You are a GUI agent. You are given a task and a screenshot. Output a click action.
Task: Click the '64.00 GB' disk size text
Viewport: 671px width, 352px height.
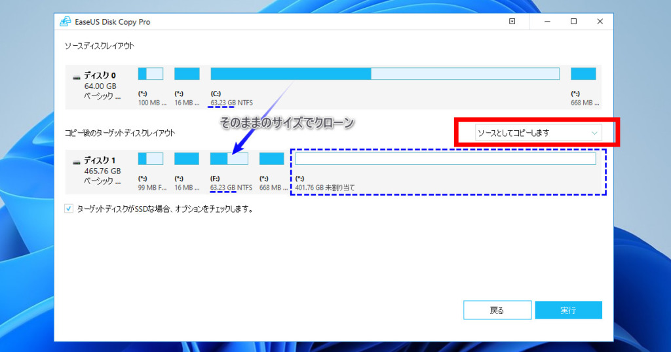[100, 86]
